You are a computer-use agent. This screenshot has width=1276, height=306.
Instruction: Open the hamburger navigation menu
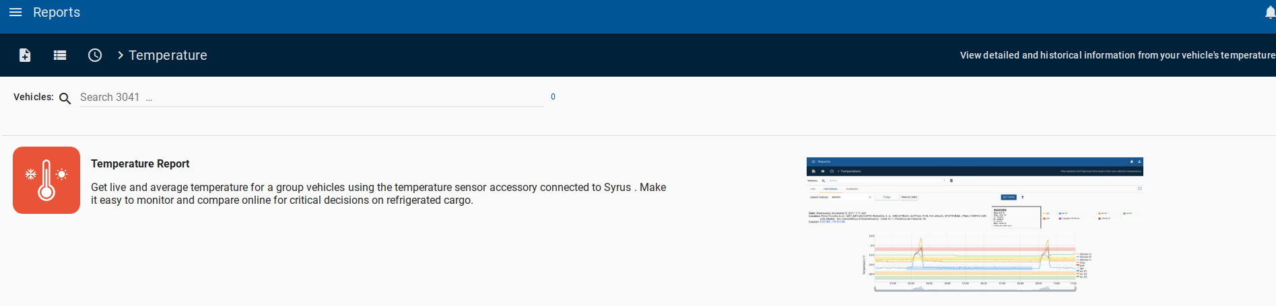pos(15,12)
